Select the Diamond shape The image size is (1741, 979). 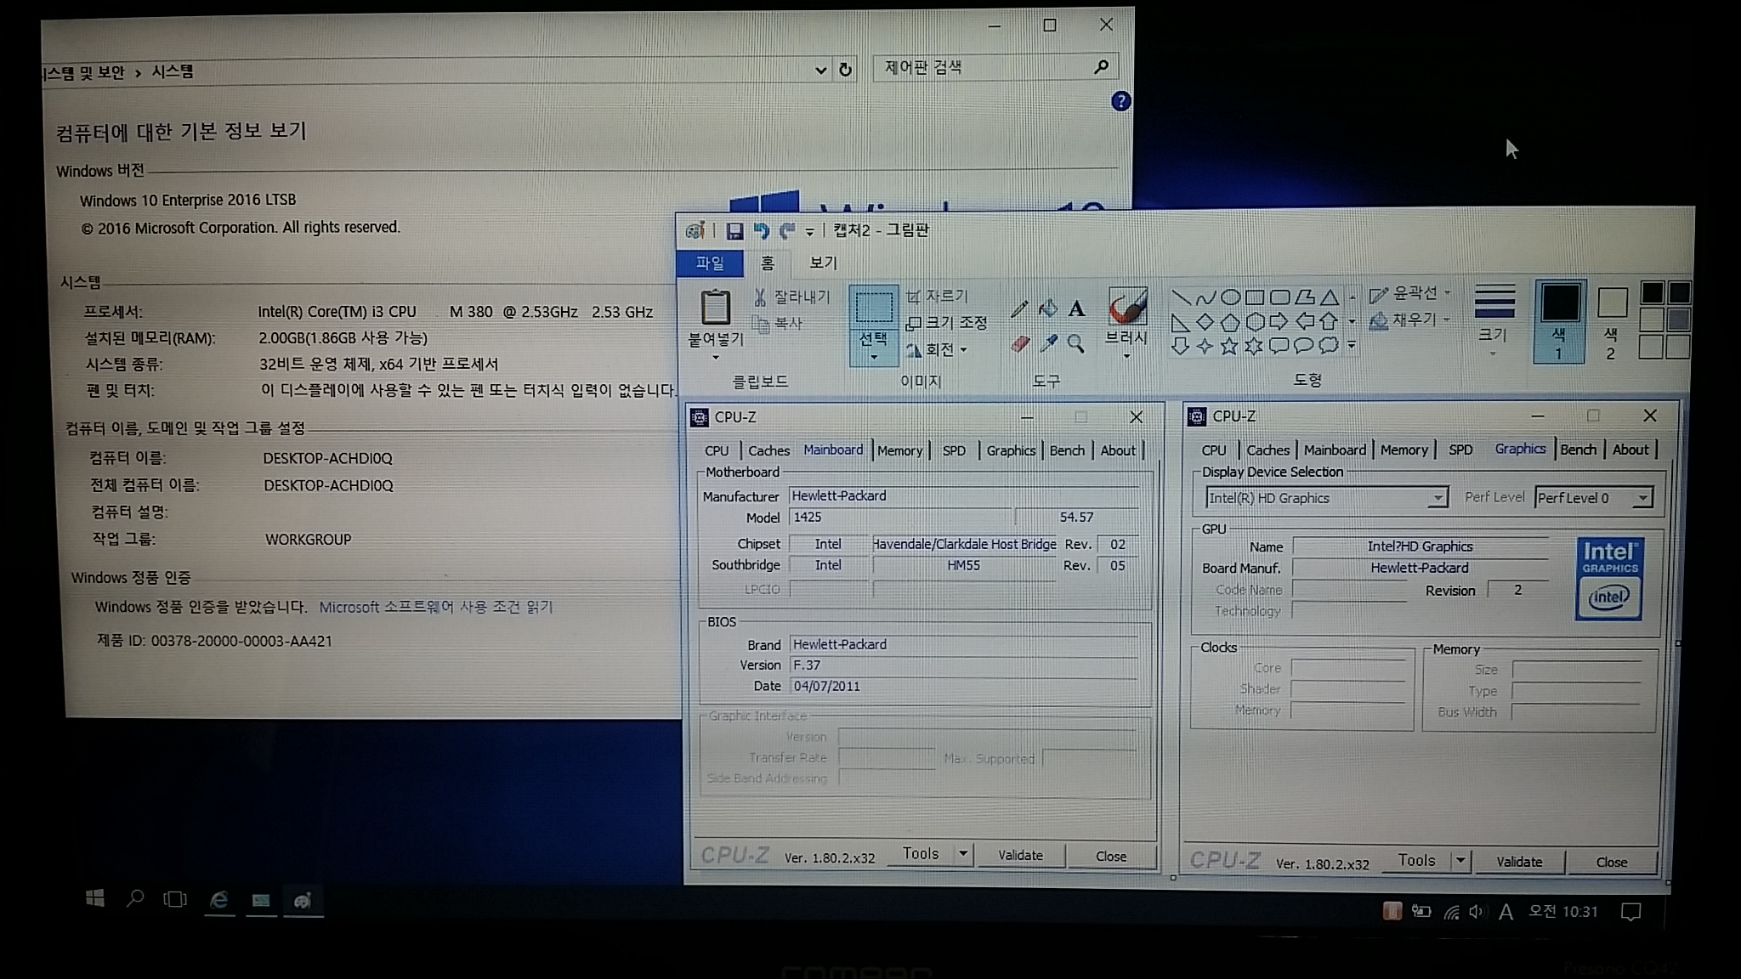point(1205,322)
